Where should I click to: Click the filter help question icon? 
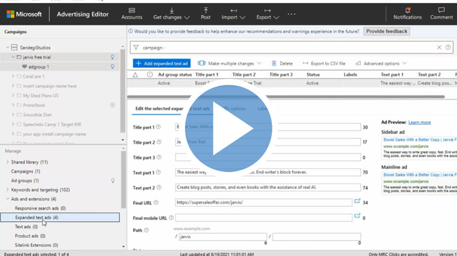[x=448, y=47]
